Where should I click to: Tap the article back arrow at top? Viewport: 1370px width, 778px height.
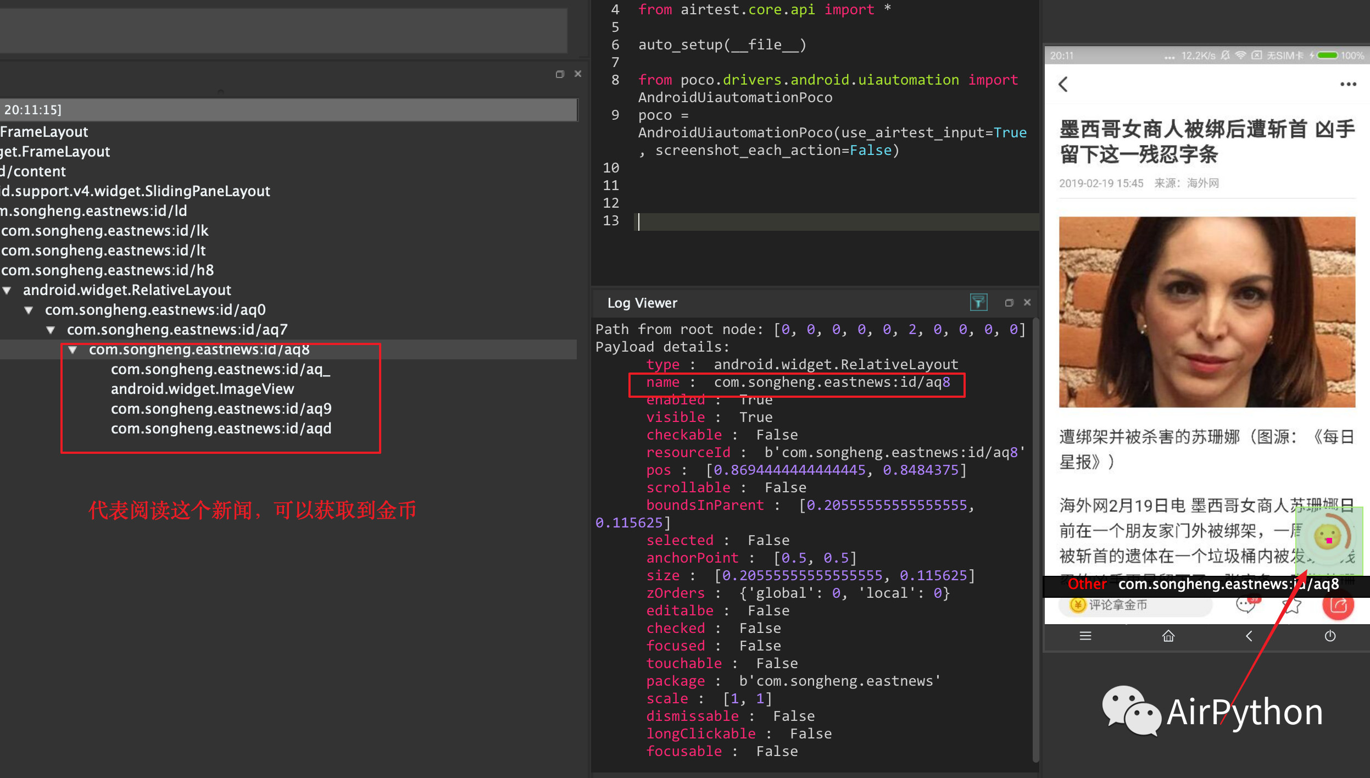pyautogui.click(x=1063, y=84)
